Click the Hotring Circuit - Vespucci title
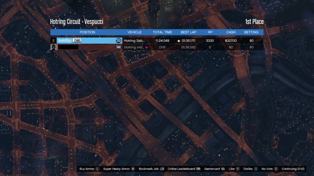The height and width of the screenshot is (176, 314). pos(77,22)
